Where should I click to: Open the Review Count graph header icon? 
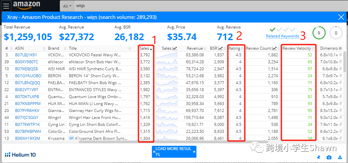click(x=275, y=48)
